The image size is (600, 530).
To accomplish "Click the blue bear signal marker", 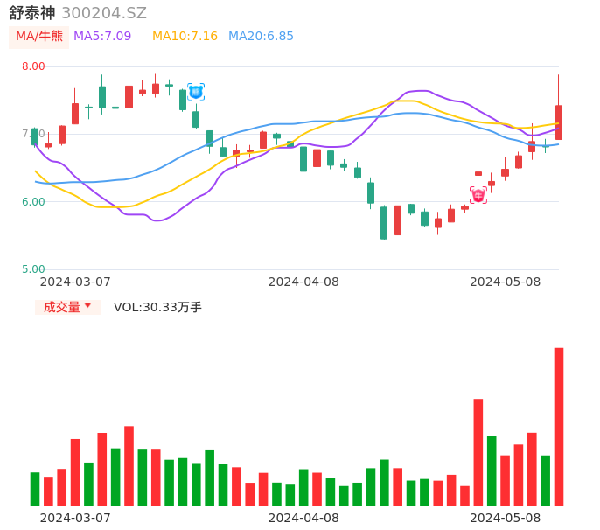I will click(196, 91).
